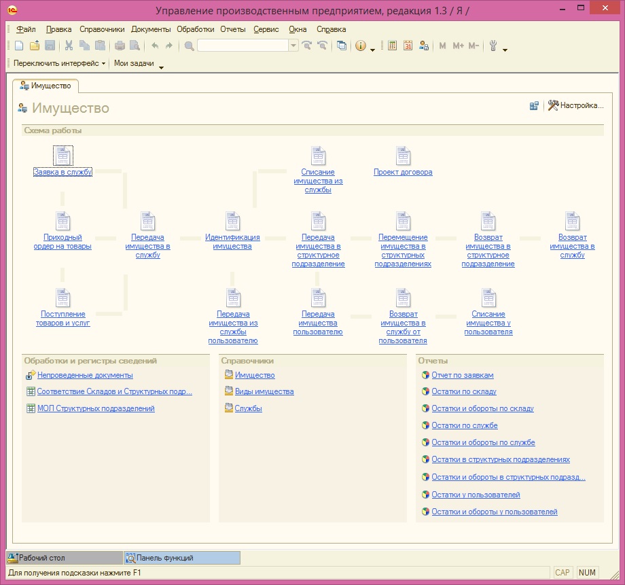Screen dimensions: 625x585
Task: Click the Проект договора document icon
Action: [403, 156]
